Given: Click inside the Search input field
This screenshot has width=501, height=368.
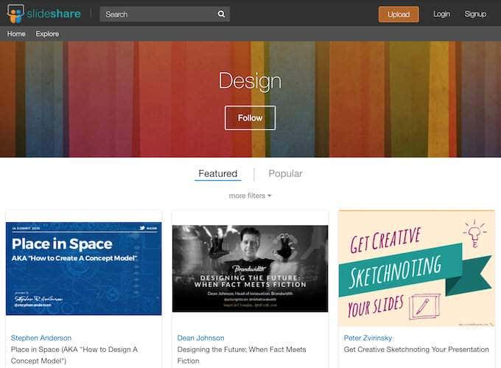Looking at the screenshot, I should pyautogui.click(x=158, y=14).
